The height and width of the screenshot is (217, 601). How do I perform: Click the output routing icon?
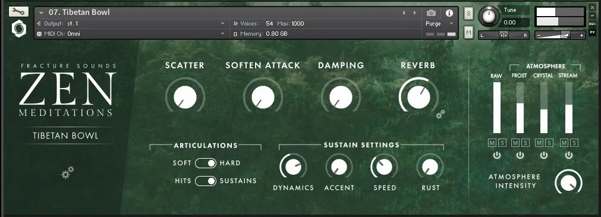39,24
